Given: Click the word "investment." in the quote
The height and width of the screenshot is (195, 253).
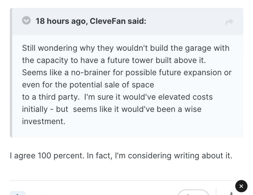Looking at the screenshot, I should coord(44,121).
